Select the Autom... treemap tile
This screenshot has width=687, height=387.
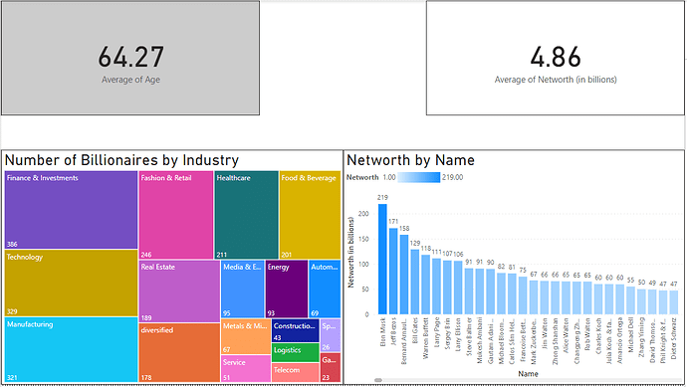325,289
